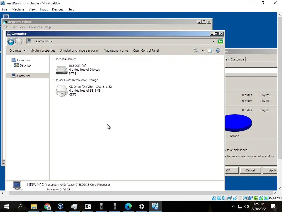Click VirtualBox optical disk indicator
The height and width of the screenshot is (212, 282).
click(219, 198)
